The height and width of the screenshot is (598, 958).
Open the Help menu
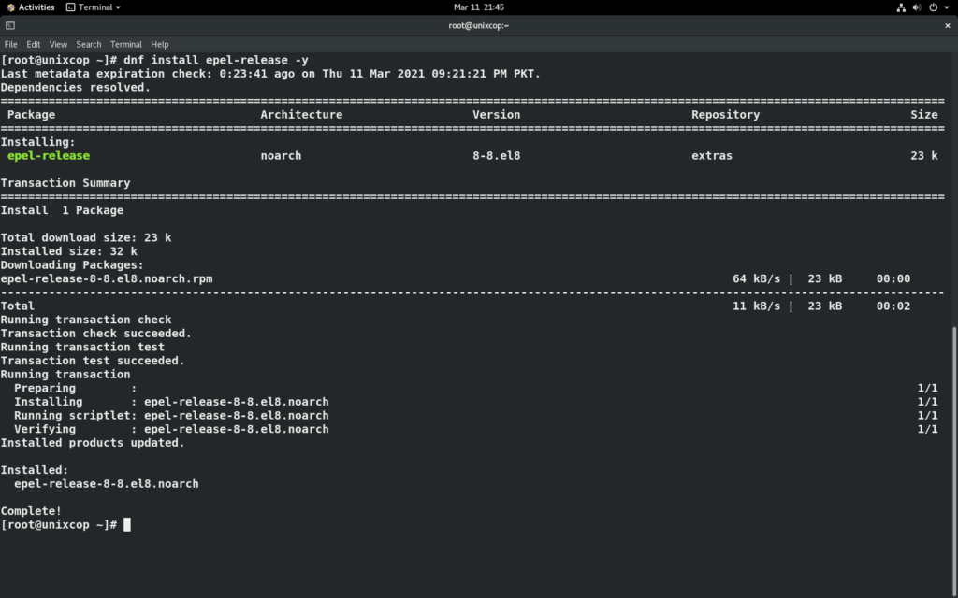pyautogui.click(x=159, y=44)
